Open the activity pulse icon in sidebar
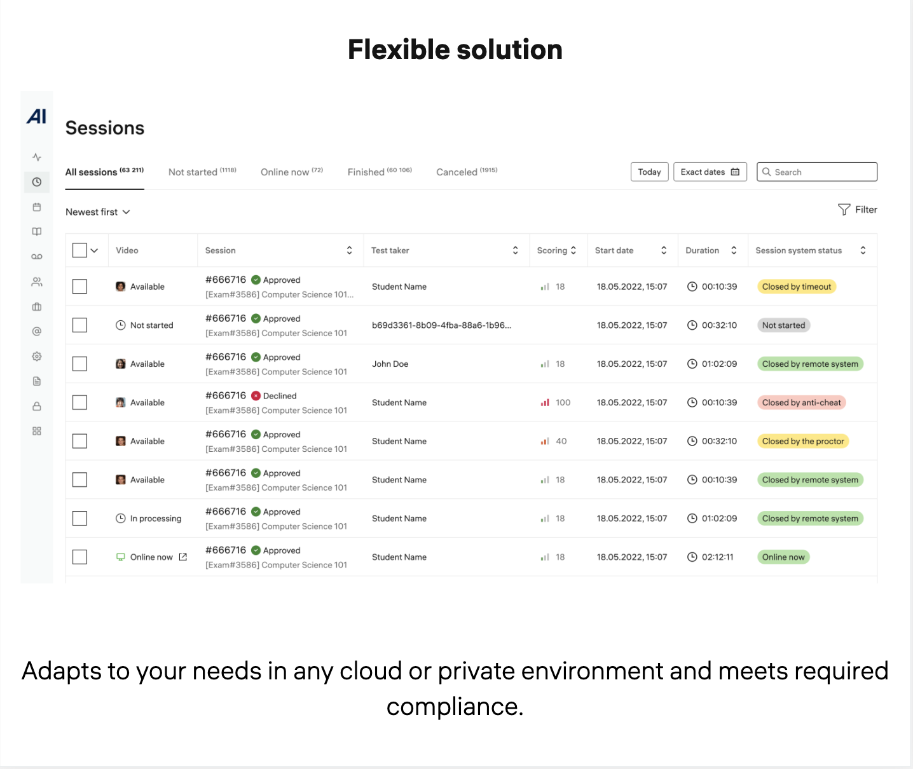 tap(36, 156)
